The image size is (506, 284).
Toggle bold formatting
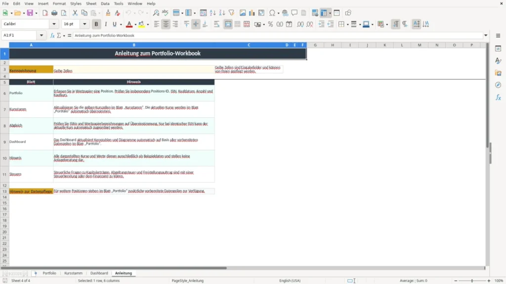pos(96,24)
